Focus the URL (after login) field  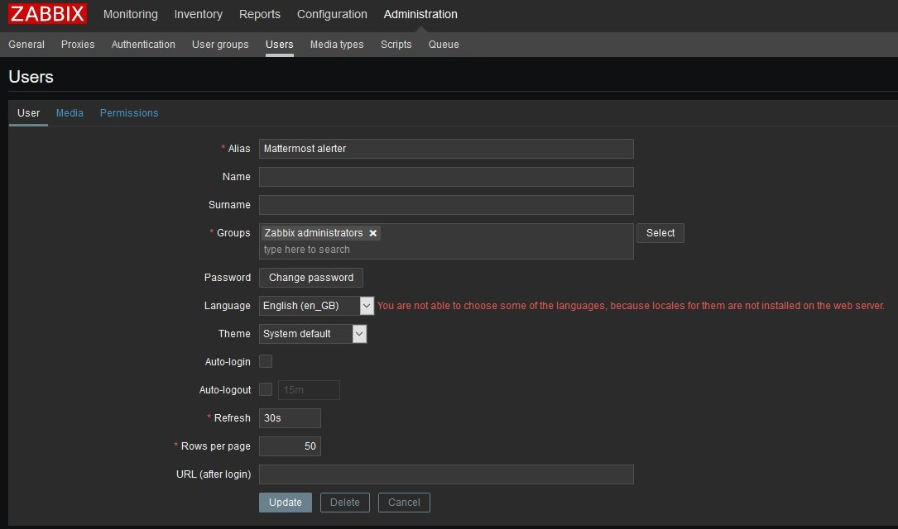[x=445, y=474]
